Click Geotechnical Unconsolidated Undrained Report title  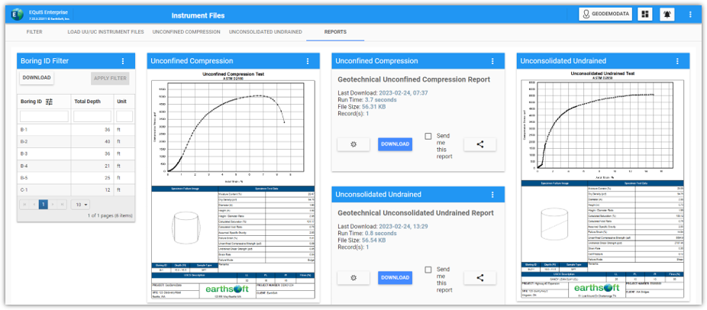click(415, 213)
